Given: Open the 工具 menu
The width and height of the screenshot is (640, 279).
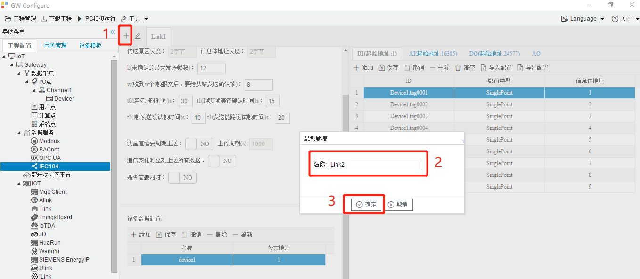Looking at the screenshot, I should click(x=134, y=19).
